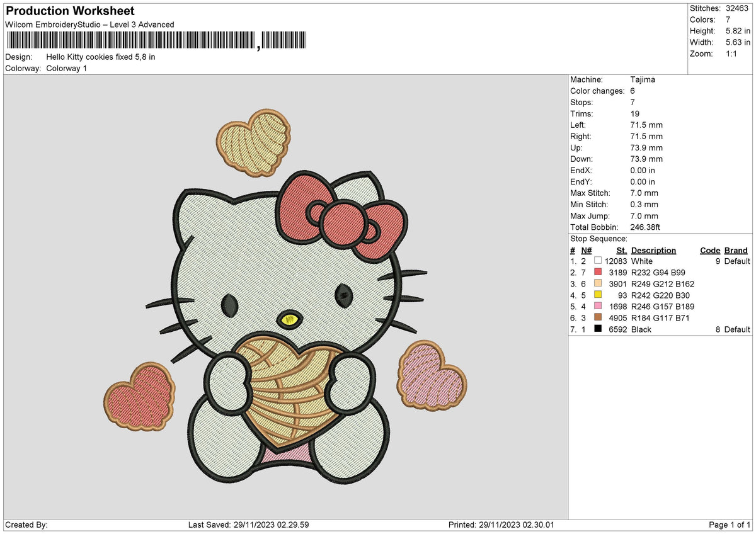The width and height of the screenshot is (756, 534).
Task: Click stitch count 6592 in Black row
Action: (x=618, y=329)
